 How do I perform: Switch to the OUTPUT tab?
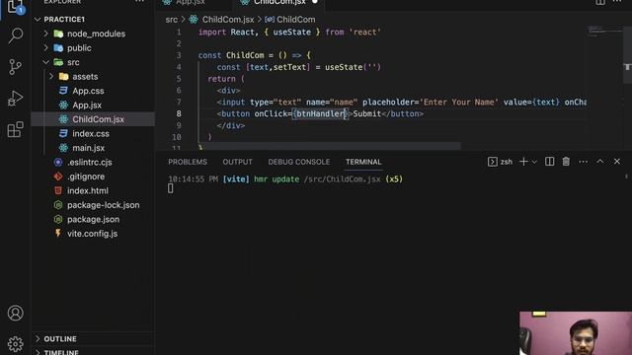pos(237,162)
